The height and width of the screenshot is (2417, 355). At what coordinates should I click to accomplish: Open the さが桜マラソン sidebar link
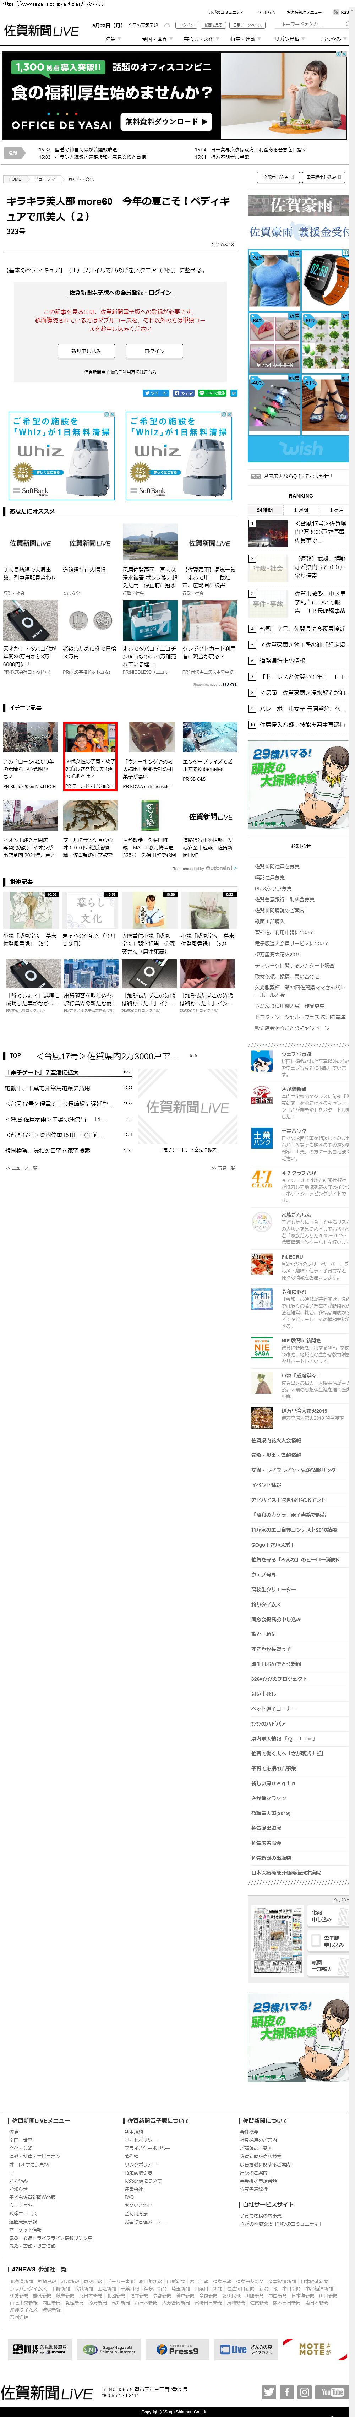(269, 1799)
